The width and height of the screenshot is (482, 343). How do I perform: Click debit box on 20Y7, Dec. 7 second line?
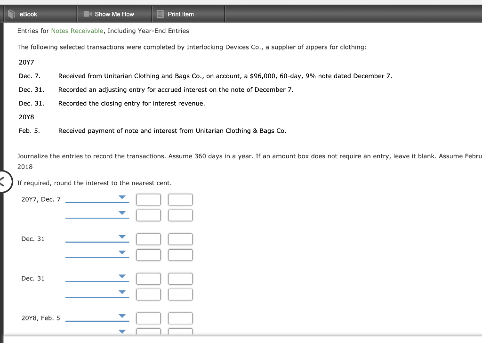(x=148, y=215)
